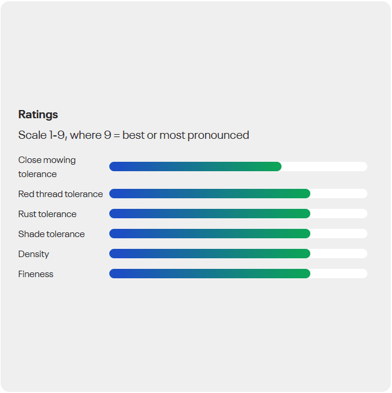Select the Red thread tolerance label

point(61,194)
